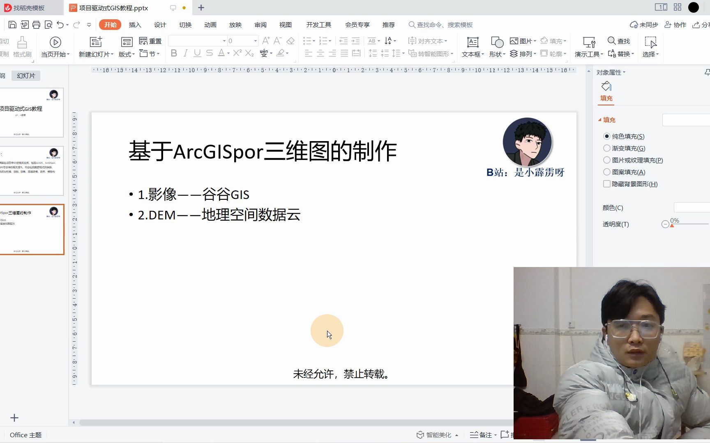Open the View 视图 ribbon tab

coord(286,25)
